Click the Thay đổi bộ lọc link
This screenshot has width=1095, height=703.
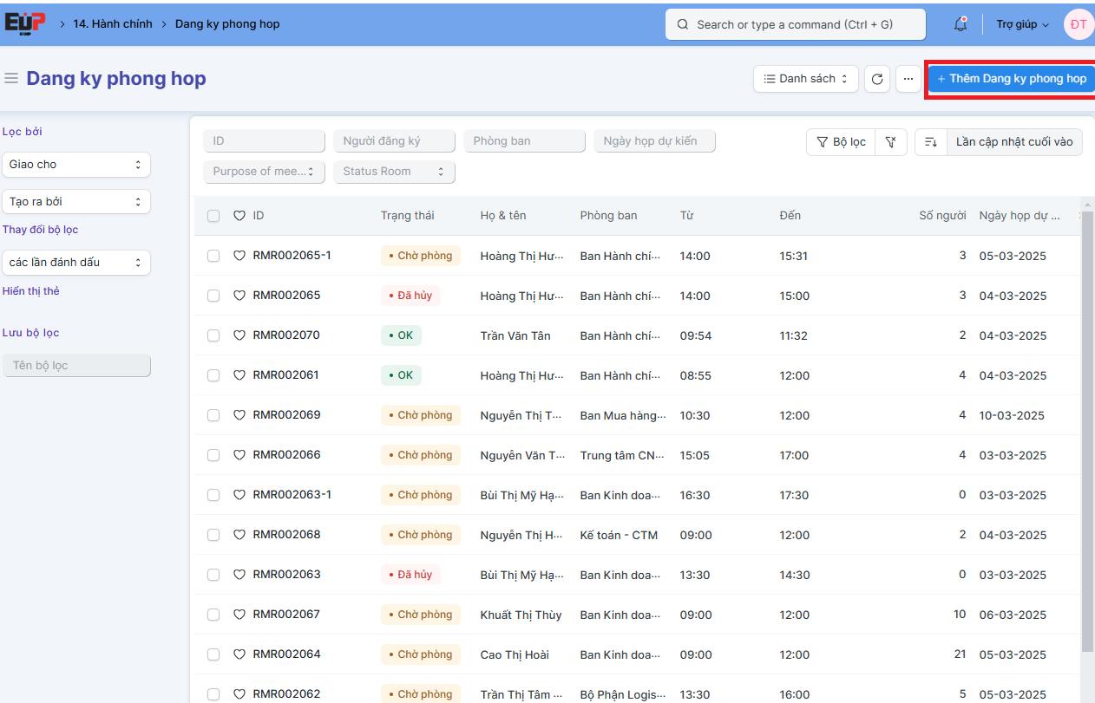pos(41,230)
